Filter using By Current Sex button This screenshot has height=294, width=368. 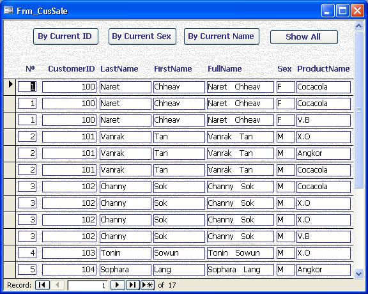pyautogui.click(x=142, y=36)
